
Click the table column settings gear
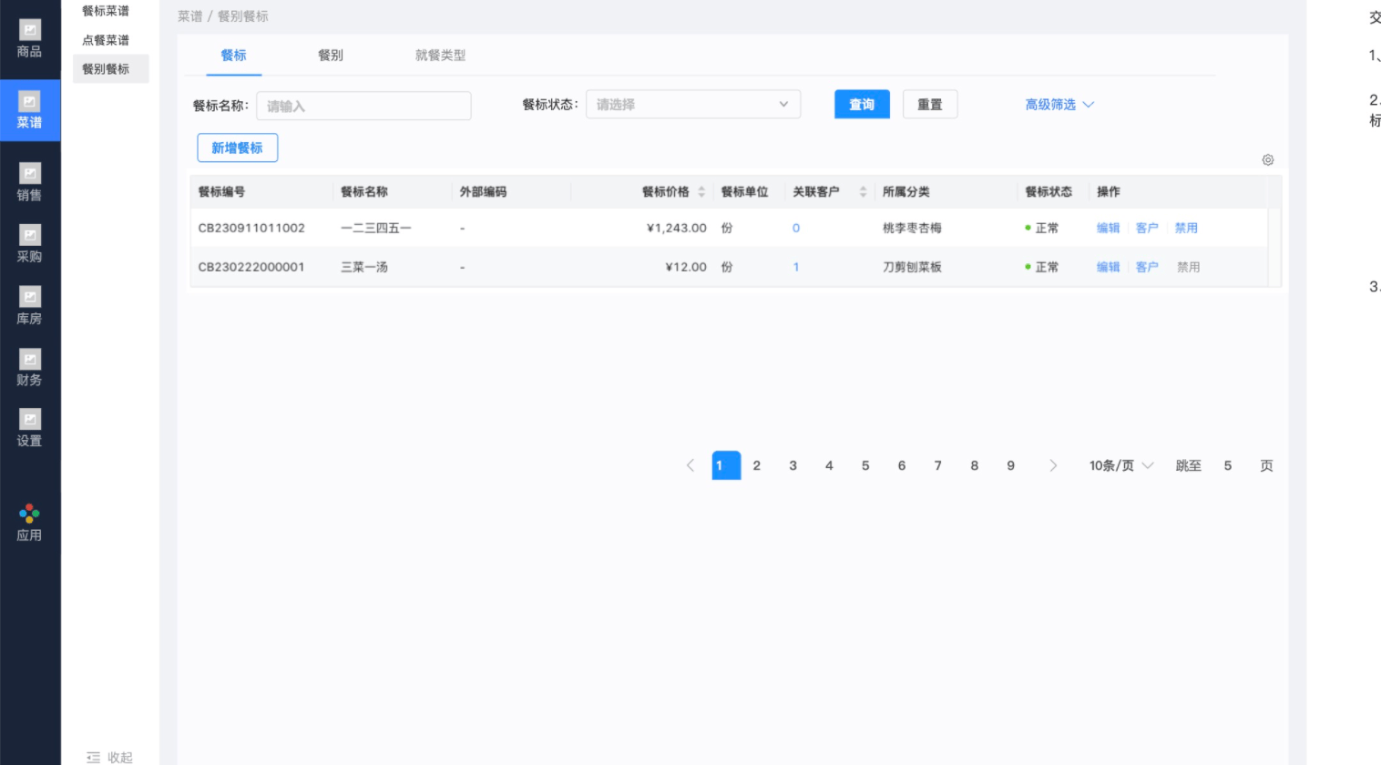(x=1268, y=160)
